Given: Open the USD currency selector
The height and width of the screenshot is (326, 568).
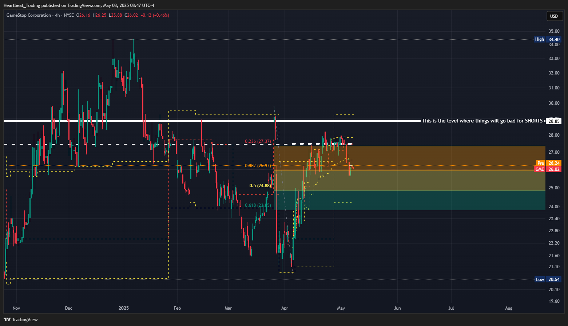Looking at the screenshot, I should (554, 16).
